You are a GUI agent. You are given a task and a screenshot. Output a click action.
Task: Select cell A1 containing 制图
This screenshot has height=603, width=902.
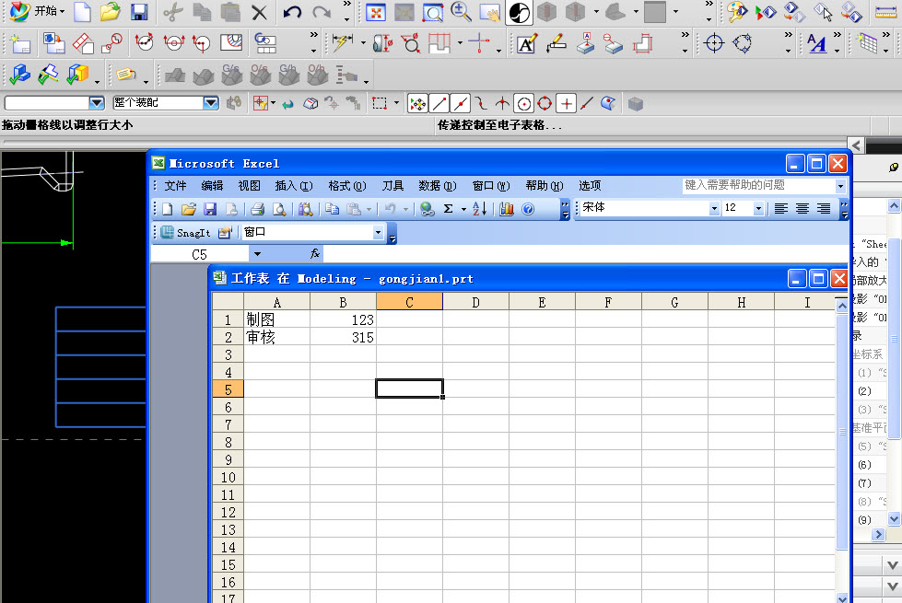click(x=276, y=319)
